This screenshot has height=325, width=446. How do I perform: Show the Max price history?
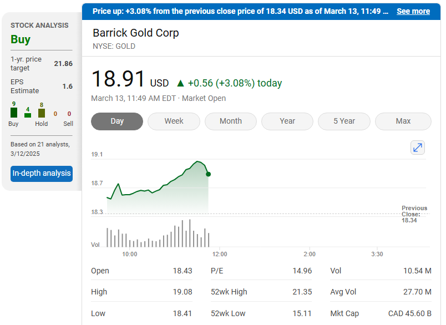(x=403, y=121)
